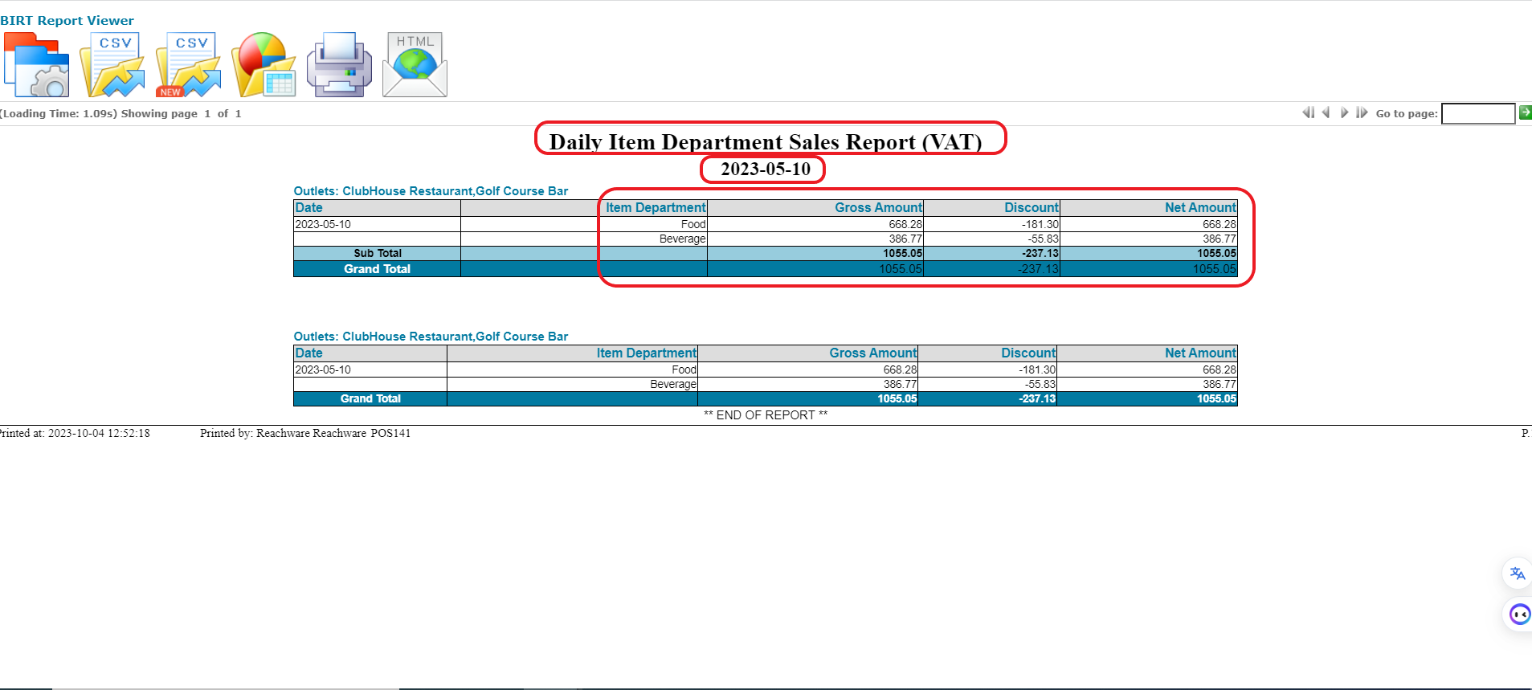Click Grand Total label in upper table

pos(377,269)
